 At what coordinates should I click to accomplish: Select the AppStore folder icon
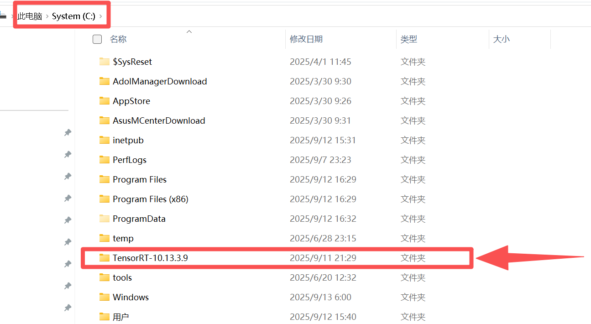(105, 101)
